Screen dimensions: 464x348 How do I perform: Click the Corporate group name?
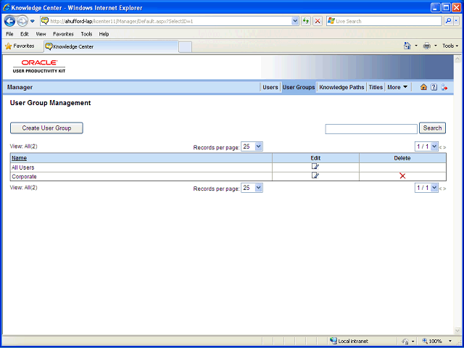coord(24,177)
